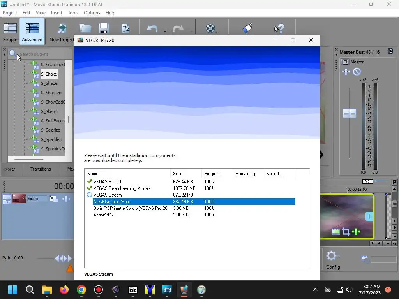This screenshot has height=299, width=399.
Task: Select the S_Sharpen plug-in
Action: [51, 93]
